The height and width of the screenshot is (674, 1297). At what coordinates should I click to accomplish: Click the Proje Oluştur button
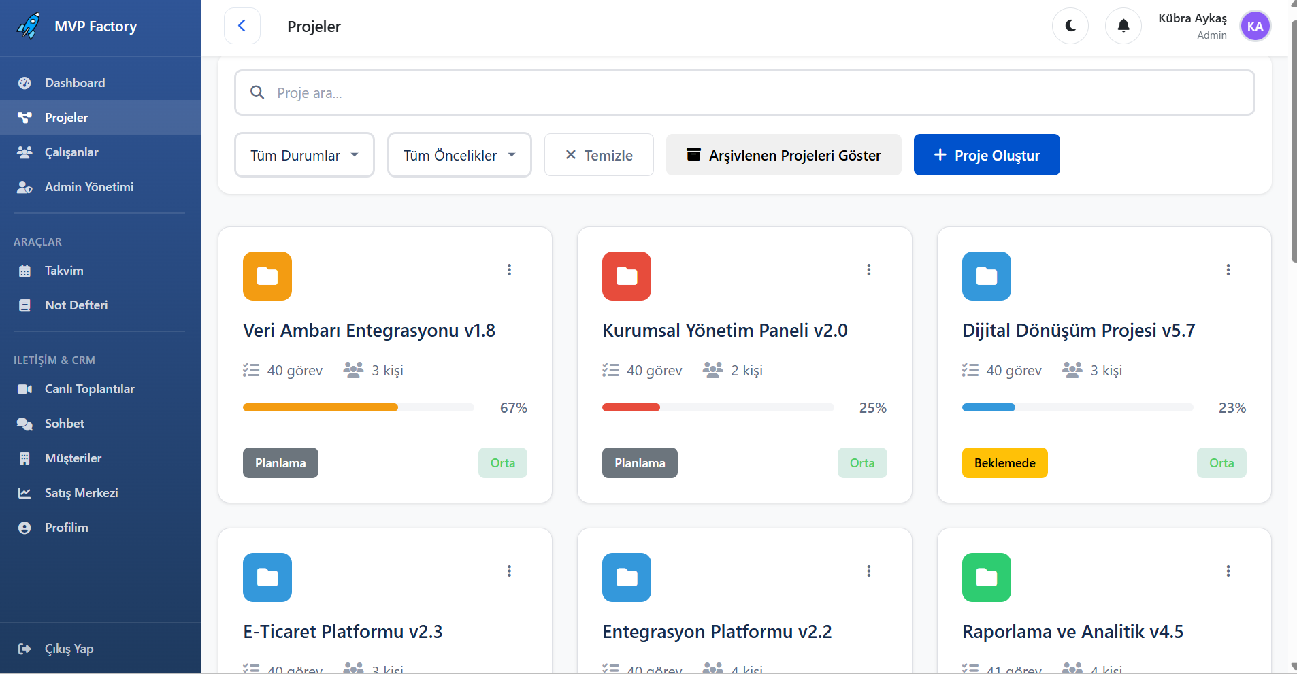pos(986,154)
